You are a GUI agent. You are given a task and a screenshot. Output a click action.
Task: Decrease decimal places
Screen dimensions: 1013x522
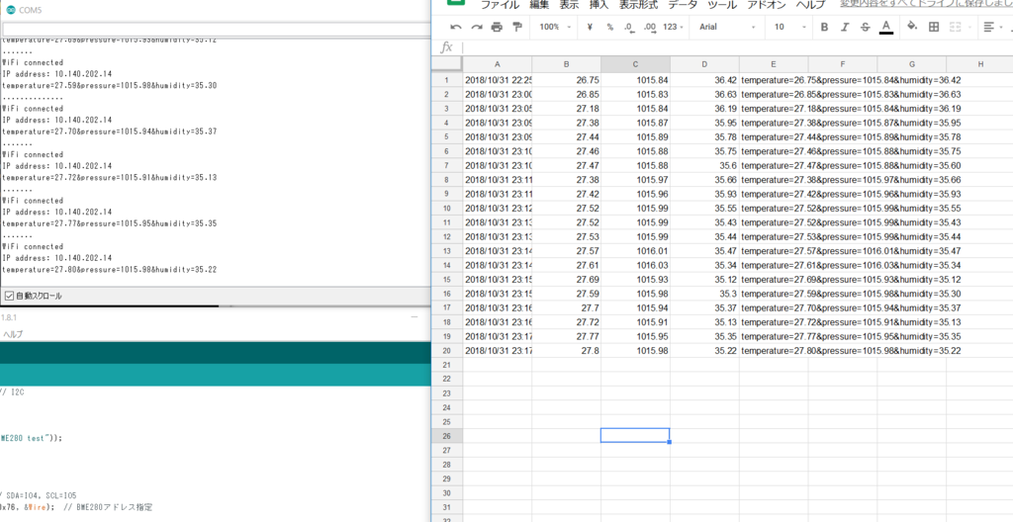coord(629,27)
